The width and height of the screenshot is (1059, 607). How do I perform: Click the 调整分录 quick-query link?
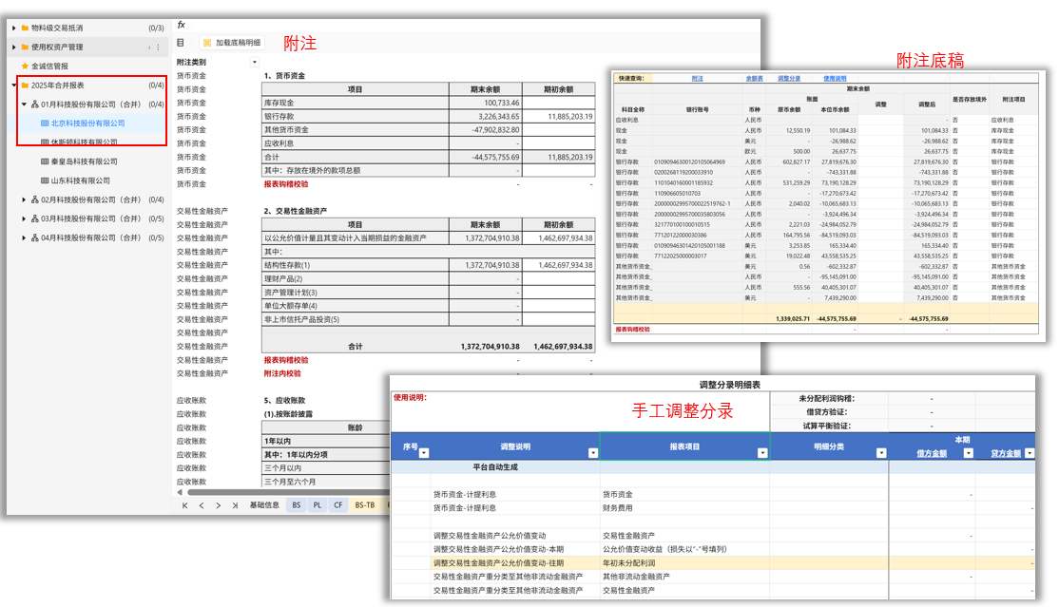(789, 79)
